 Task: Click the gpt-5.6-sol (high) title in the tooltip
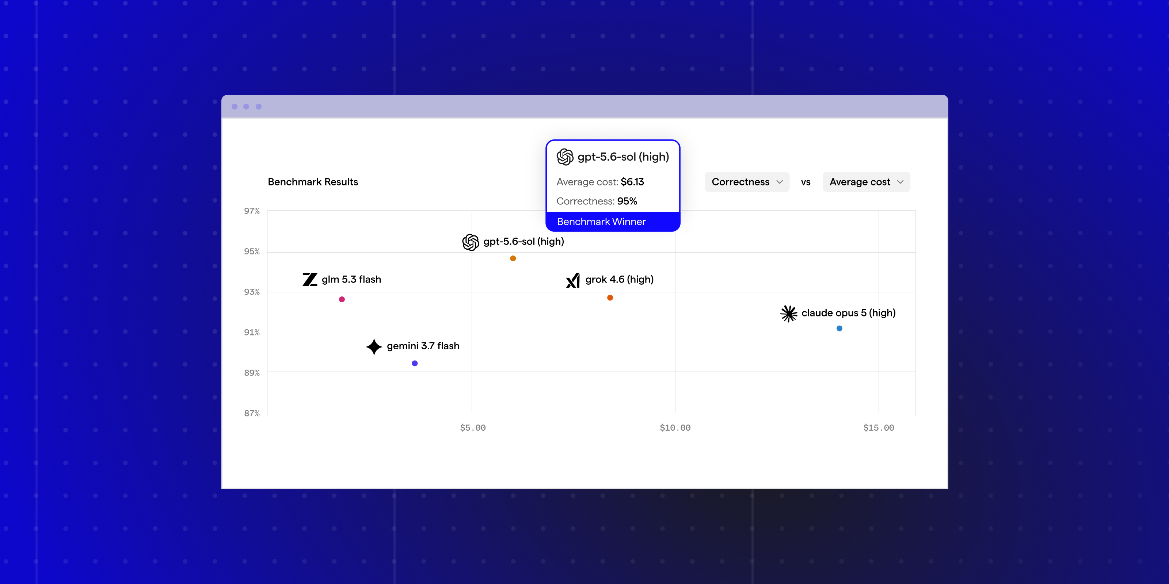[623, 157]
